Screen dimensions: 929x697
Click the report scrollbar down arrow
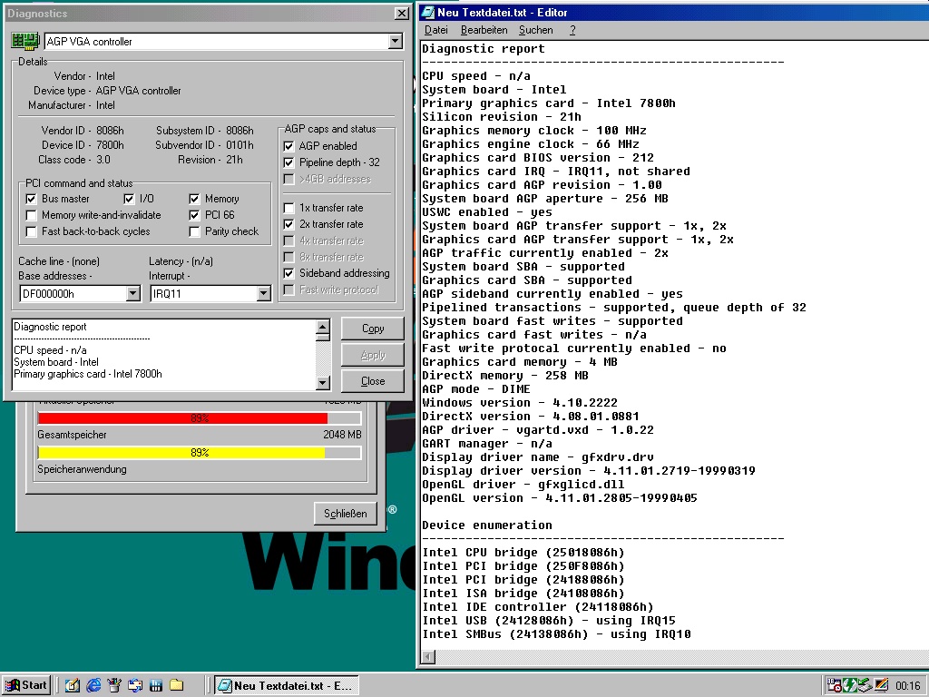point(322,383)
